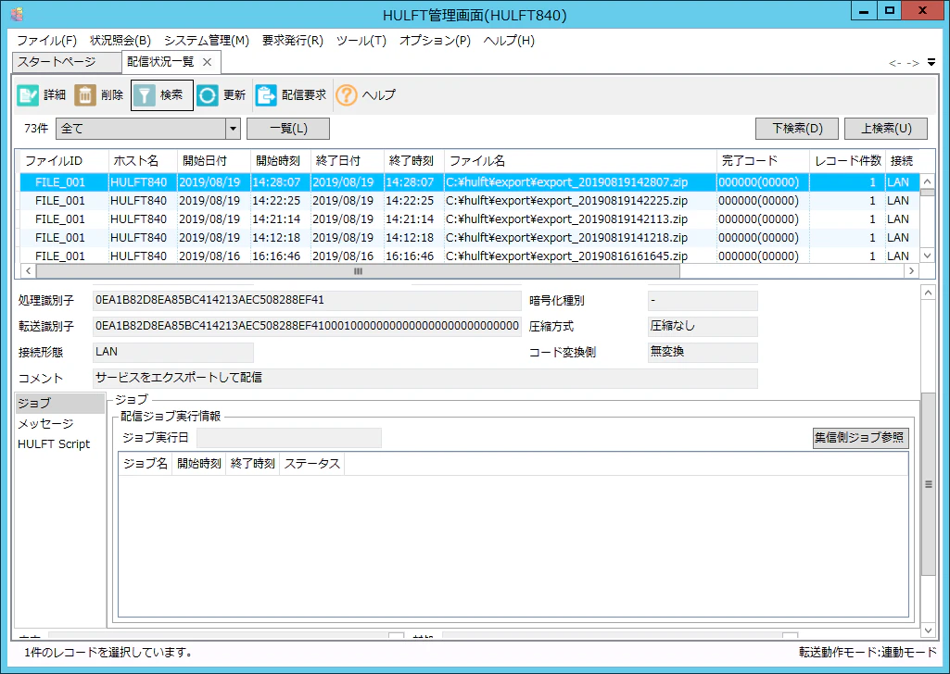This screenshot has width=950, height=674.
Task: Click the 更新 refresh icon
Action: [x=208, y=95]
